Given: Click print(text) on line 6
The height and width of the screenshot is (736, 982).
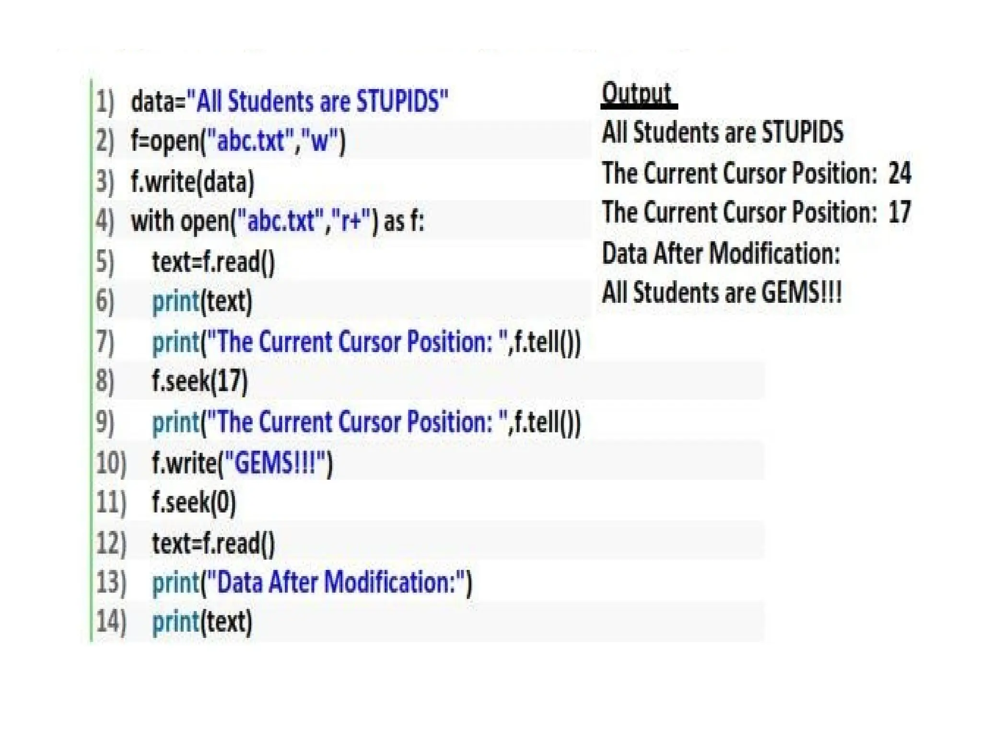Looking at the screenshot, I should click(202, 302).
